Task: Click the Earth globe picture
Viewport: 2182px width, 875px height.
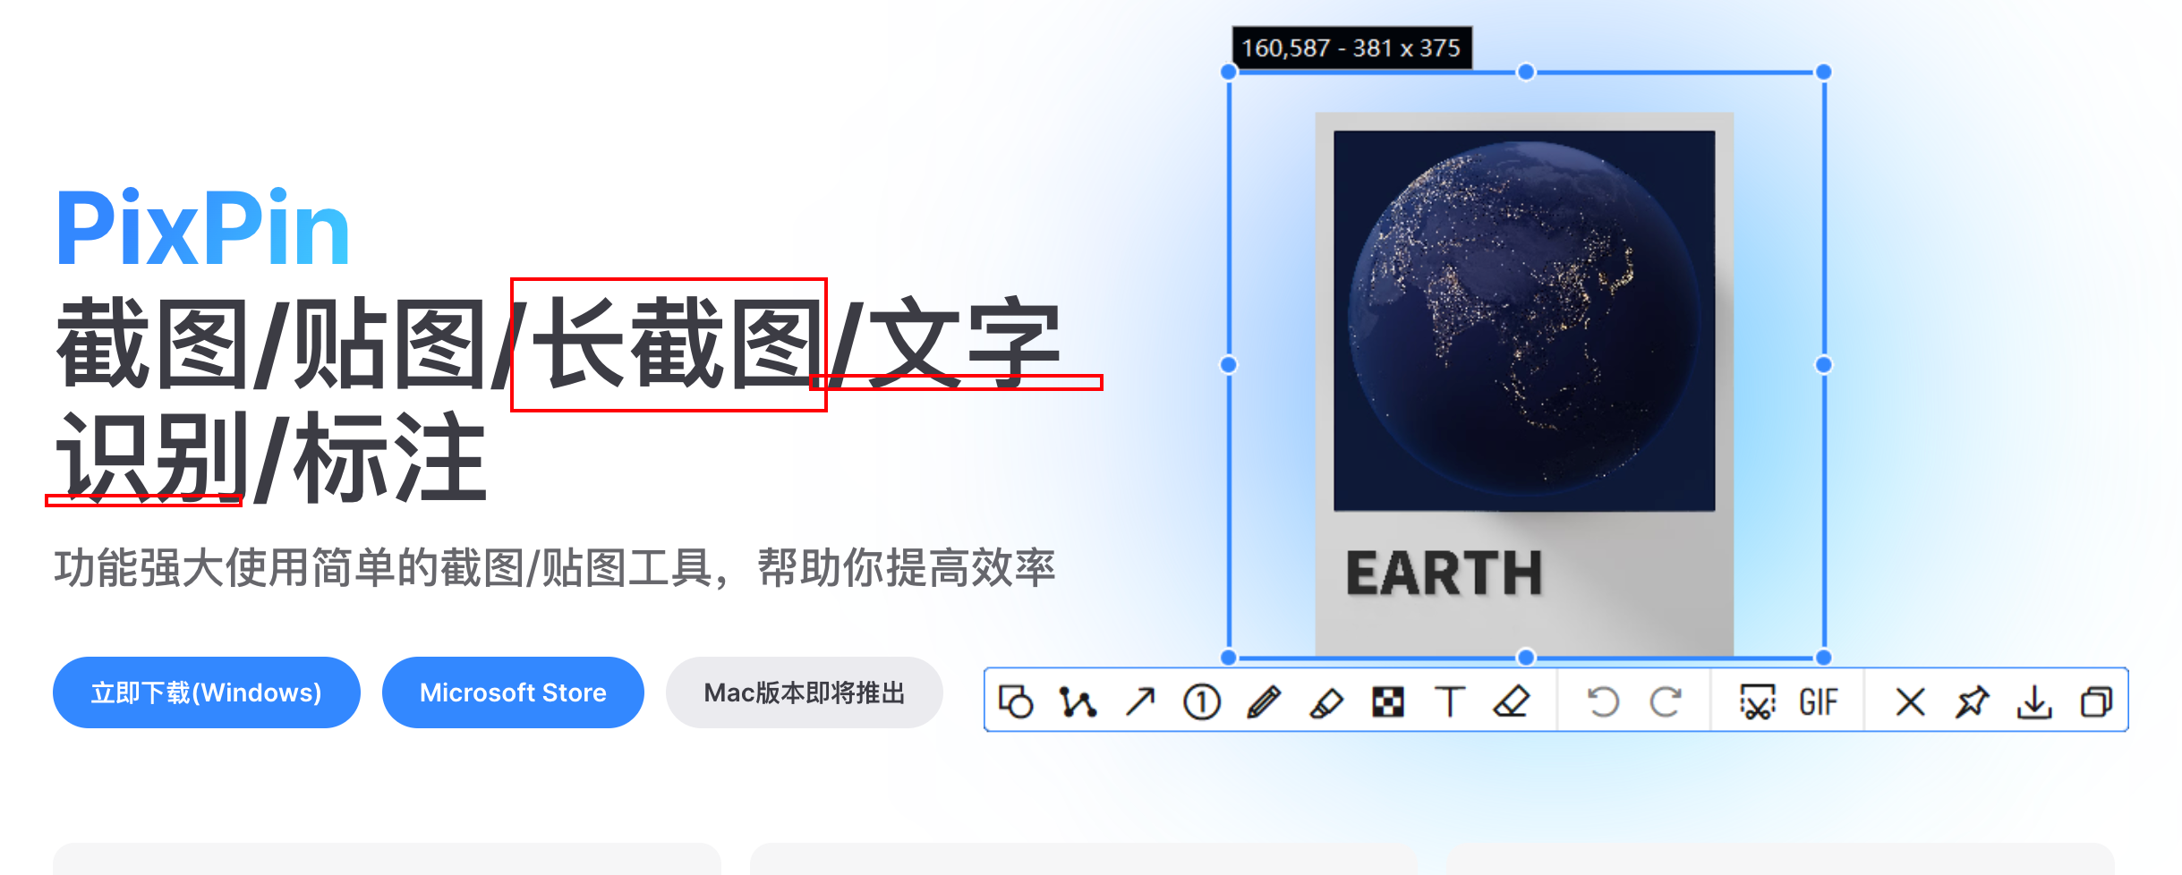Action: click(1524, 320)
